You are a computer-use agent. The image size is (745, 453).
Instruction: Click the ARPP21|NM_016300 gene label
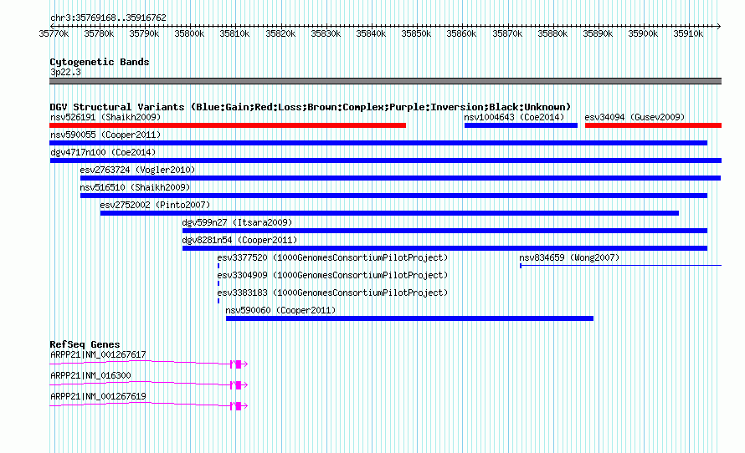90,375
